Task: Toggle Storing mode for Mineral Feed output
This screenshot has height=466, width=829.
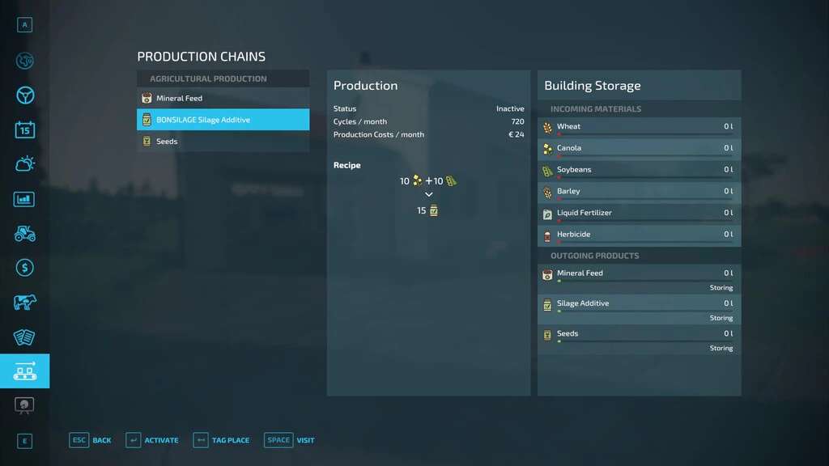Action: pos(721,288)
